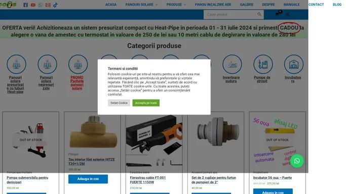Viewport: 346px width, 194px height.
Task: Open the YouTube channel icon
Action: 33,5
